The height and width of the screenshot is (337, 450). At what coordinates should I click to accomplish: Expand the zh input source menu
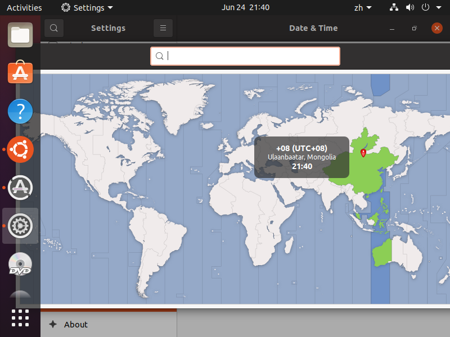[363, 8]
